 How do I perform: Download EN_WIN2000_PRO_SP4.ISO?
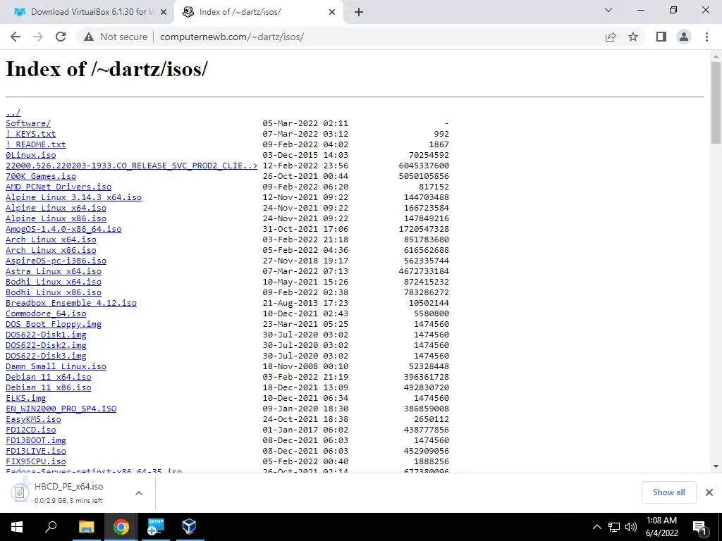tap(61, 409)
